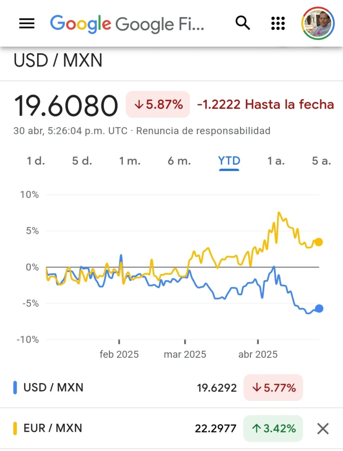Remove EUR / MXN comparison with X
This screenshot has width=343, height=451.
pos(323,429)
